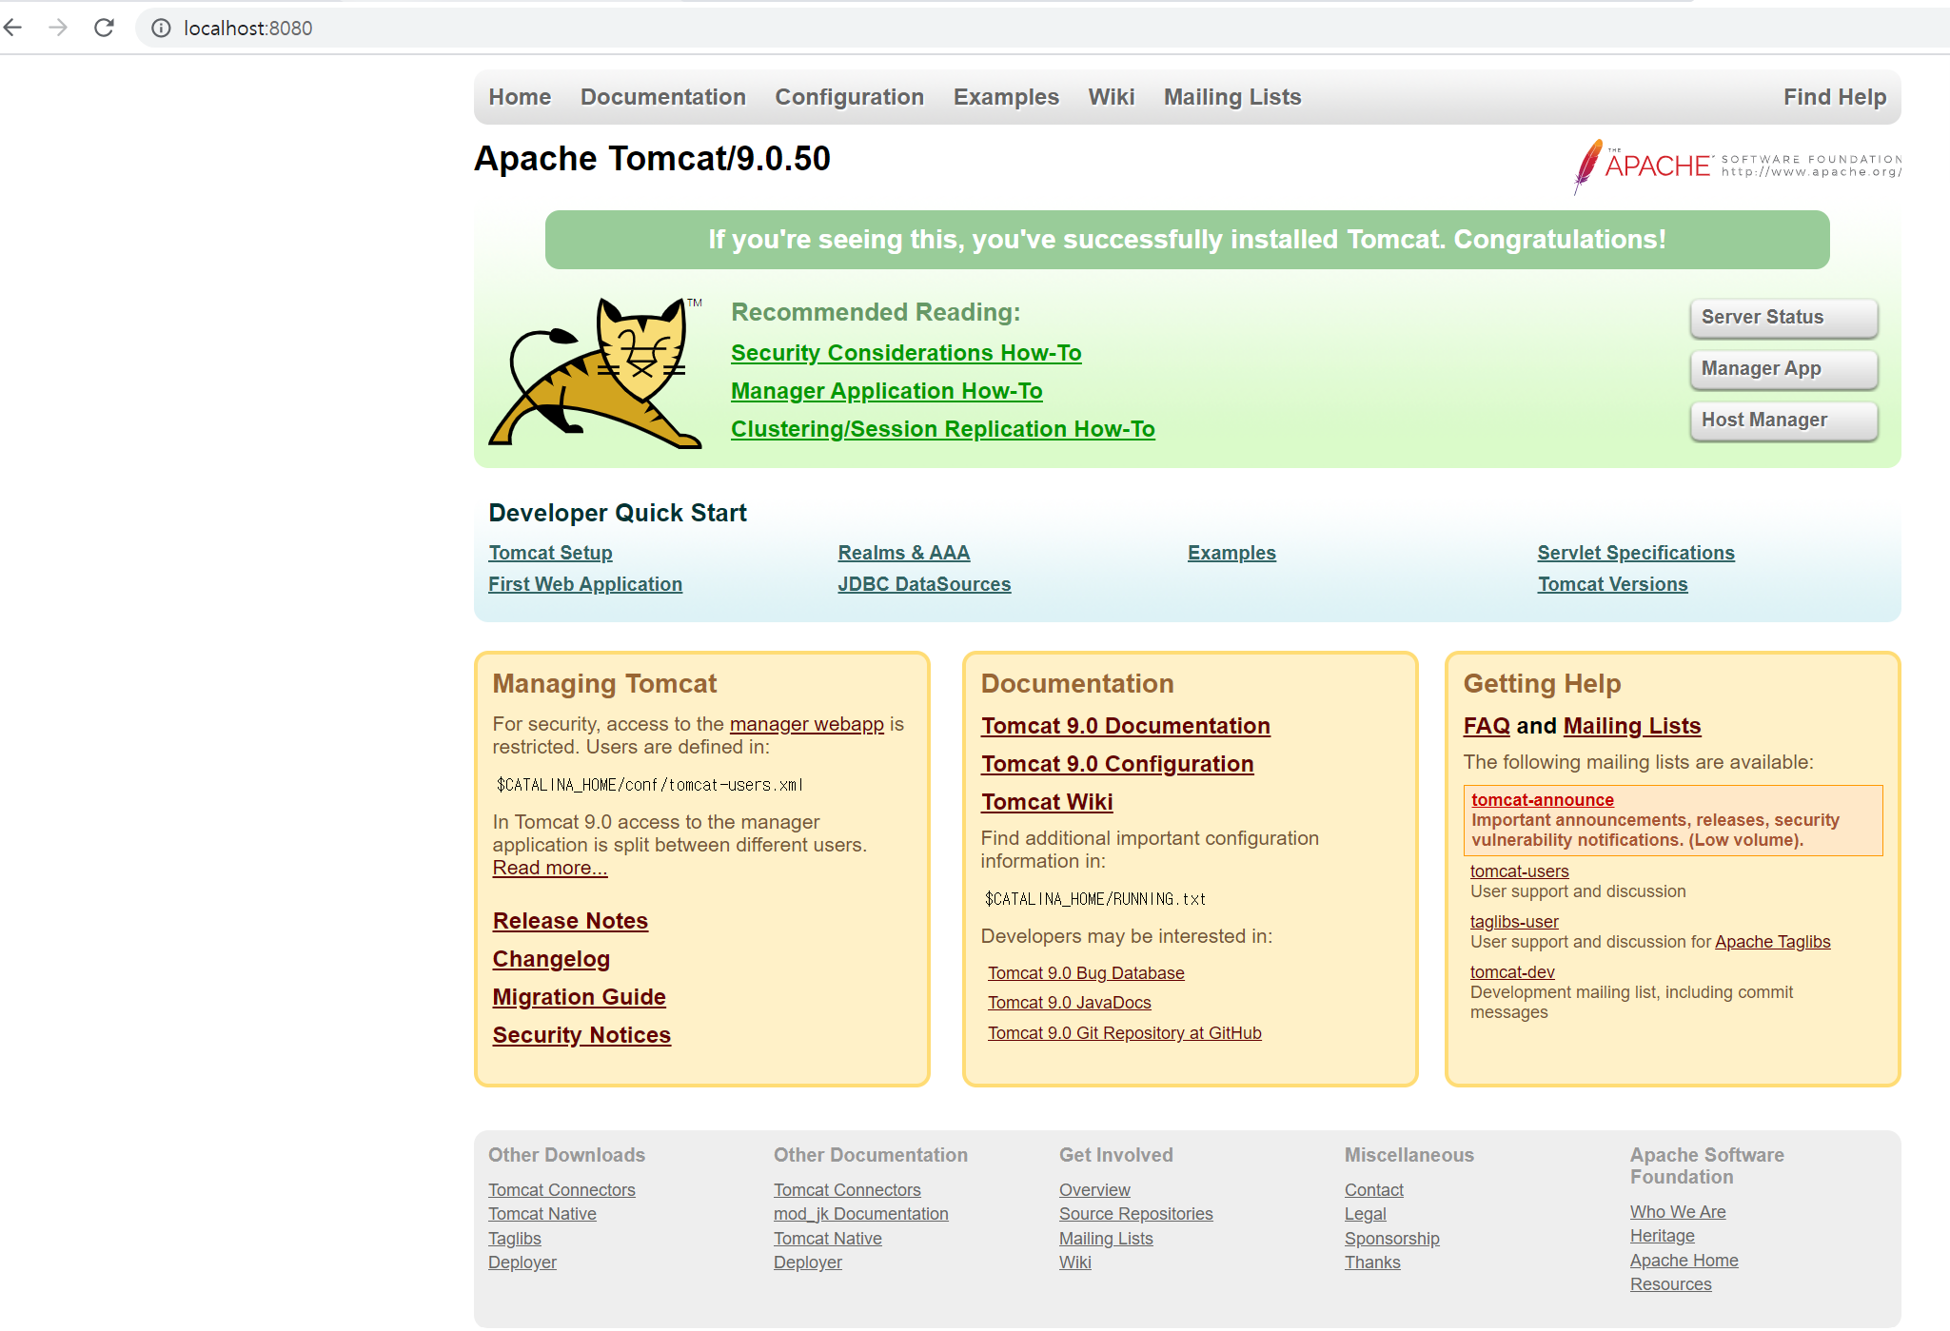Open Security Considerations How-To link
Screen dimensions: 1950x1331
coord(905,353)
